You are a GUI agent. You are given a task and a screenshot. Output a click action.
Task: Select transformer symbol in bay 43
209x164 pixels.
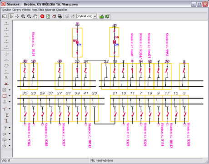(114, 42)
